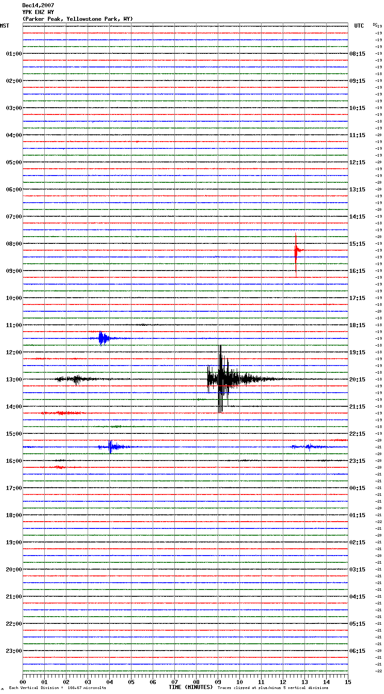Click the '03:00' MST time label
Viewport: 384px width, 694px height.
click(x=14, y=108)
